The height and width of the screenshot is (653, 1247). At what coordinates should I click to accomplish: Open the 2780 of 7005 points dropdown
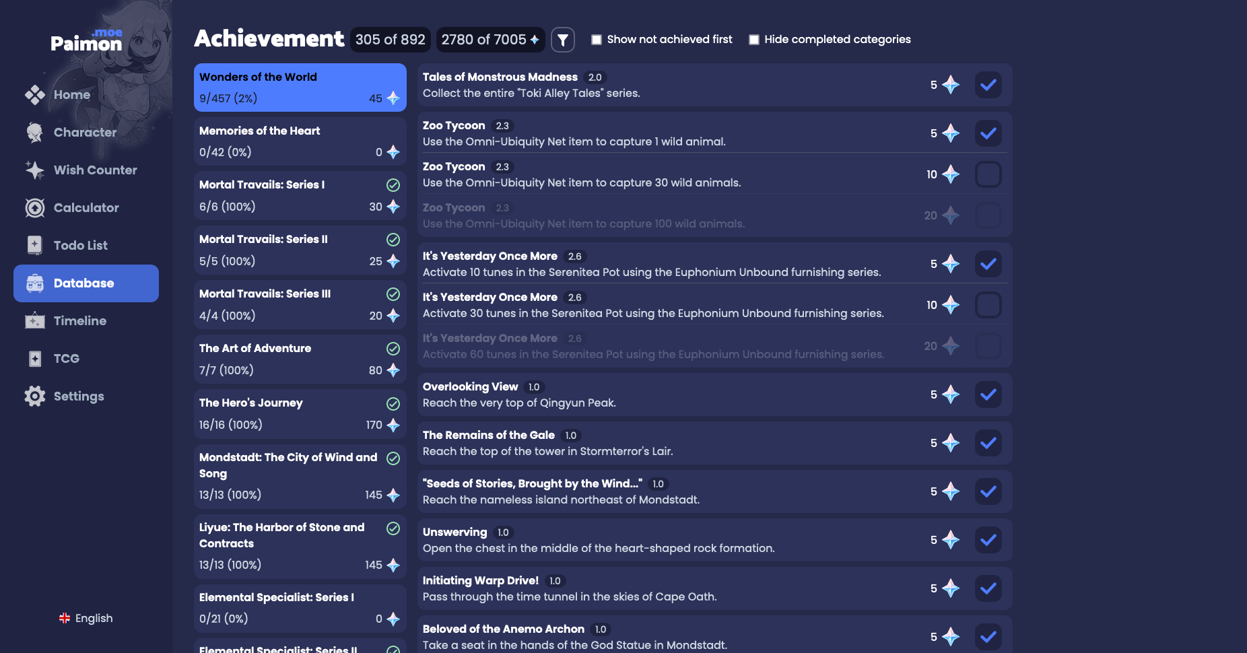(490, 40)
